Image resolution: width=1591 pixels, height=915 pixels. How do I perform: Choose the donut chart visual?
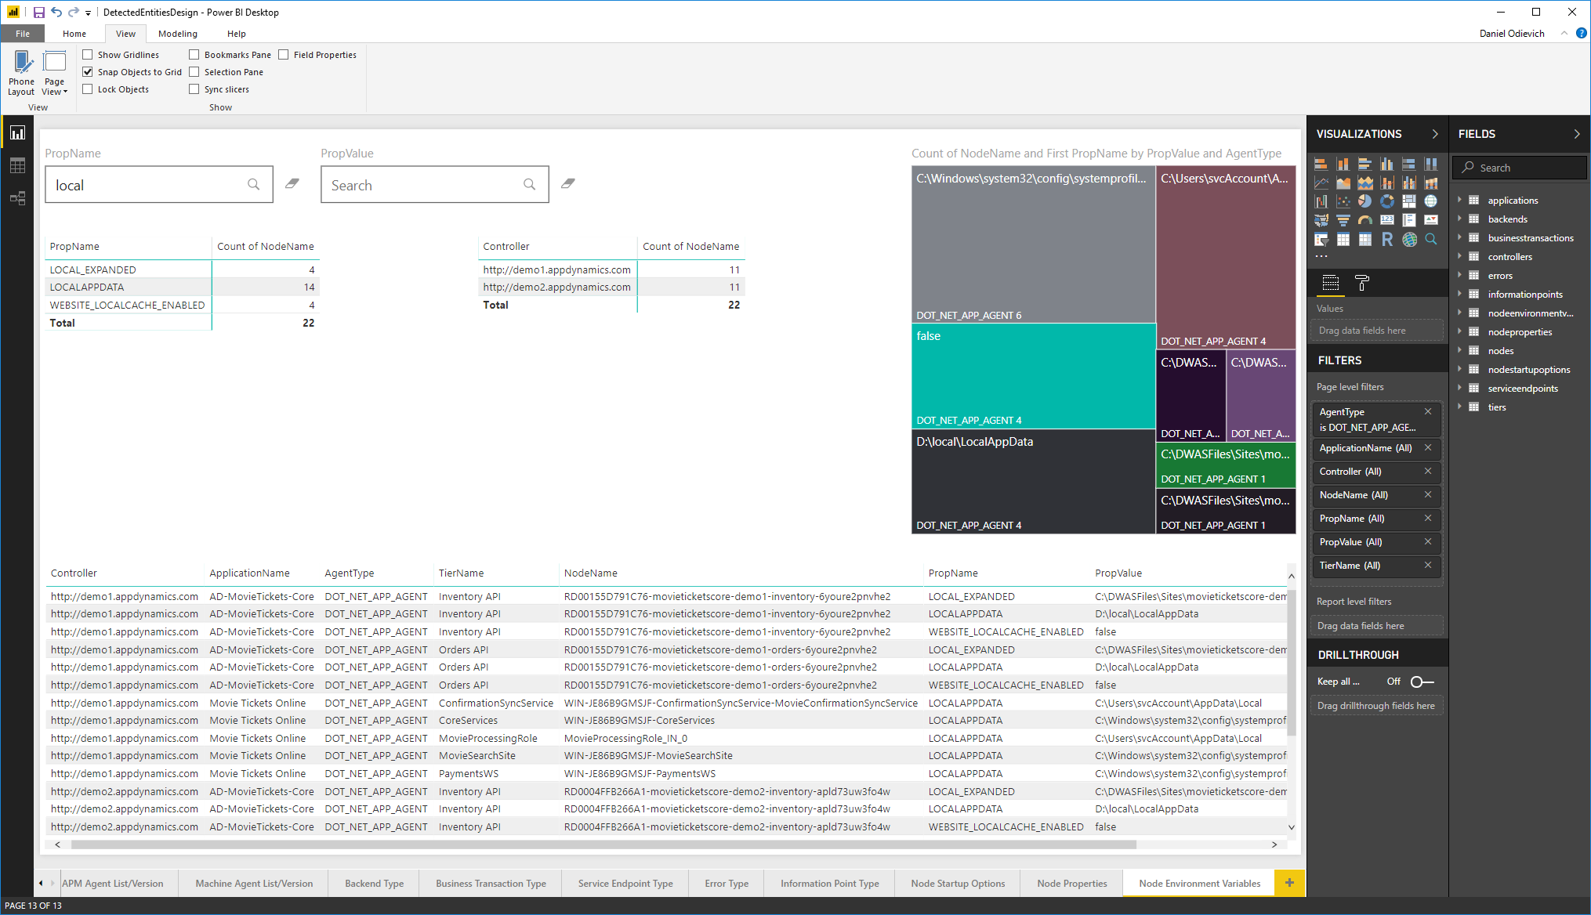pyautogui.click(x=1387, y=201)
